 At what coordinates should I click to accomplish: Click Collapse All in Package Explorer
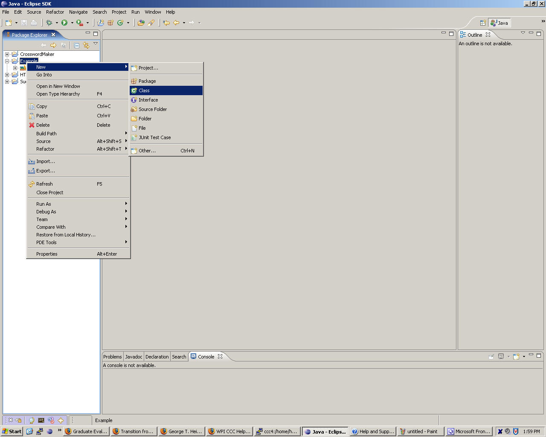[77, 45]
